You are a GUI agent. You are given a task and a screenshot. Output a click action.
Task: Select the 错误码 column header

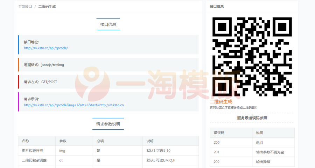pos(231,133)
